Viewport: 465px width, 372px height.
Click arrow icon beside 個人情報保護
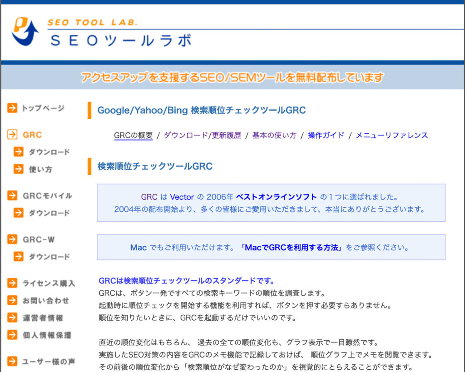(12, 335)
